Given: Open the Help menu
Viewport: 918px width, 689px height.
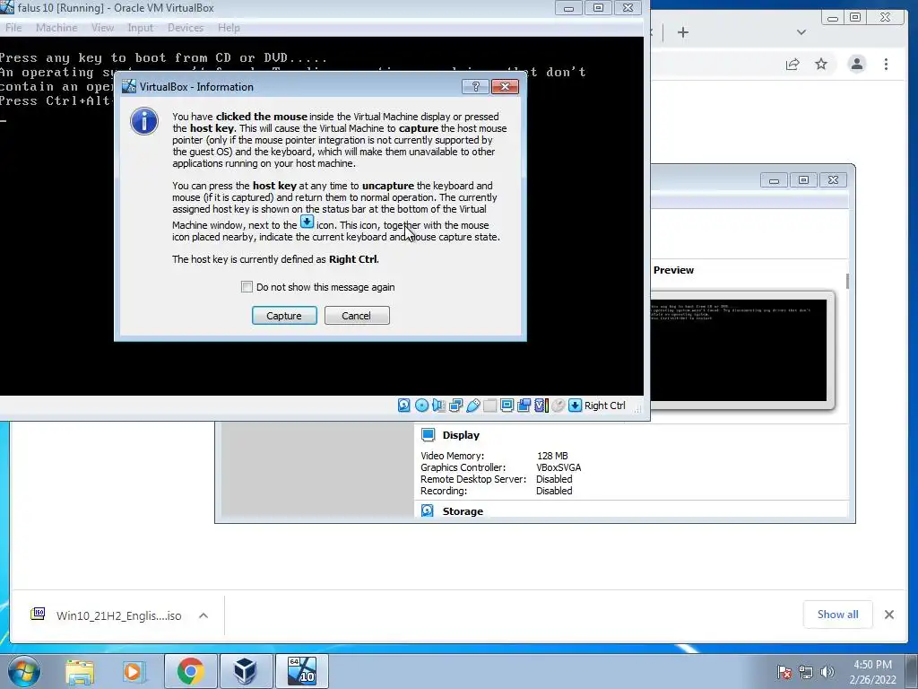Looking at the screenshot, I should point(229,28).
